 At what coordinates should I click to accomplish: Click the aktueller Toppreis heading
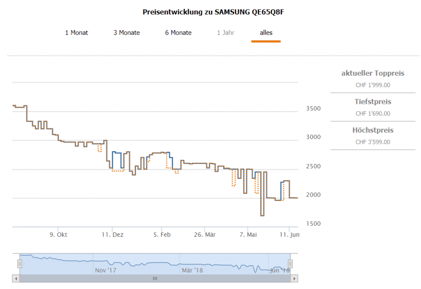pyautogui.click(x=373, y=74)
